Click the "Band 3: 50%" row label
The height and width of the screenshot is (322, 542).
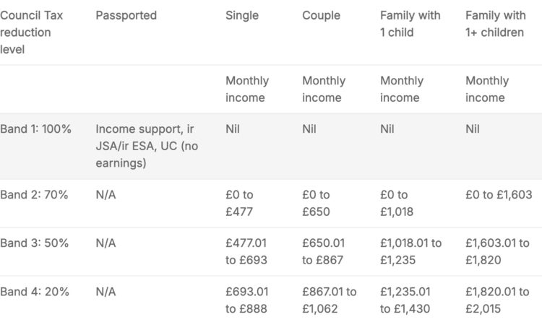tap(34, 243)
